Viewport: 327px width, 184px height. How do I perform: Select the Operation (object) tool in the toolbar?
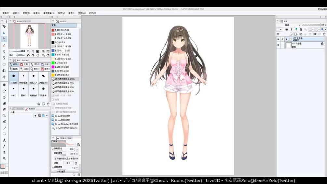(4, 26)
